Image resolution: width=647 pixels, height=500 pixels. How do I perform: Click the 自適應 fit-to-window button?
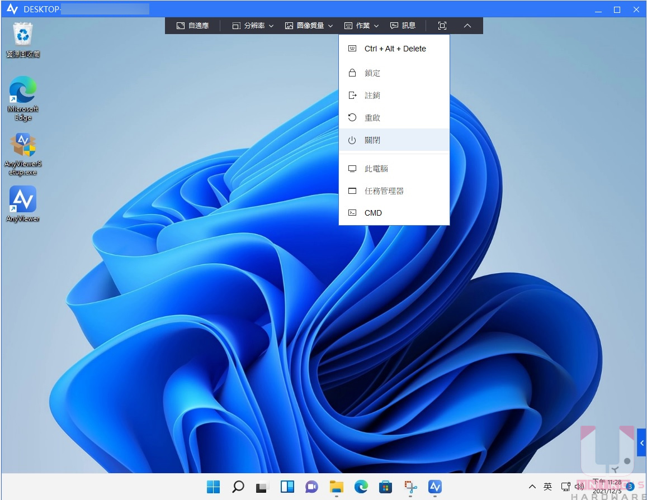point(193,26)
